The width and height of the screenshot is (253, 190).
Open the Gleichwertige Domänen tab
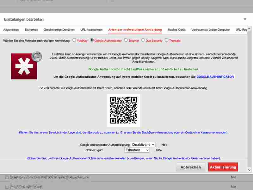(59, 30)
